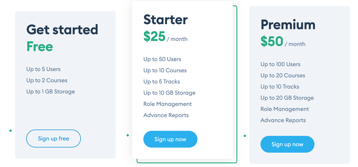Click Up to 100 Users feature
The height and width of the screenshot is (167, 358).
click(280, 64)
